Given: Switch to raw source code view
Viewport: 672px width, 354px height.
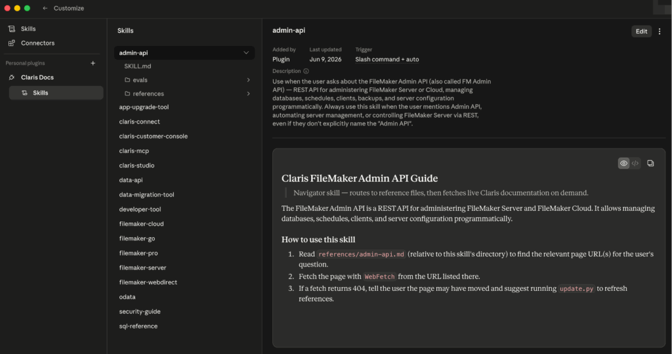Looking at the screenshot, I should click(635, 163).
